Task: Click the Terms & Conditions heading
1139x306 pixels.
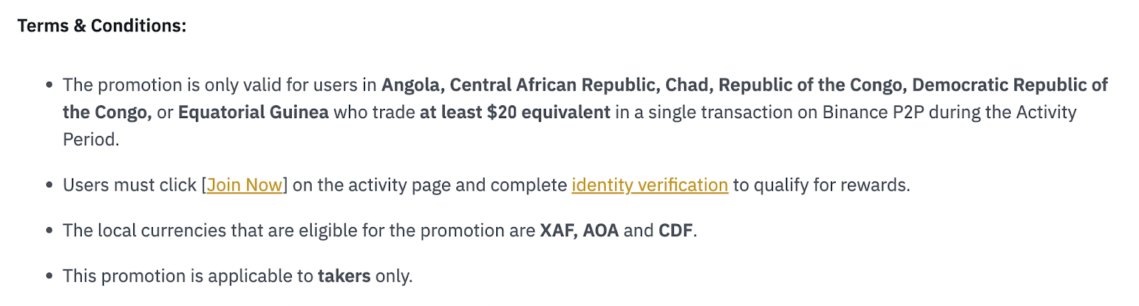Action: click(102, 26)
